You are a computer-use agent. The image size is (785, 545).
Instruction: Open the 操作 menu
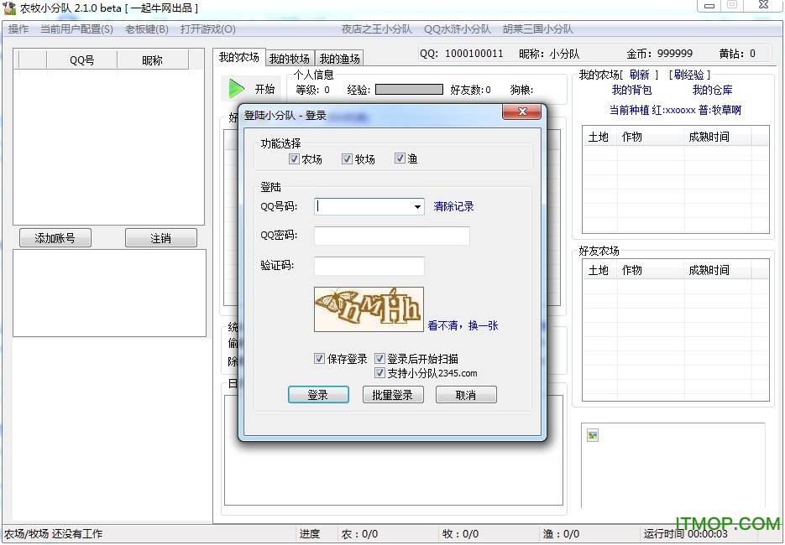click(x=18, y=29)
